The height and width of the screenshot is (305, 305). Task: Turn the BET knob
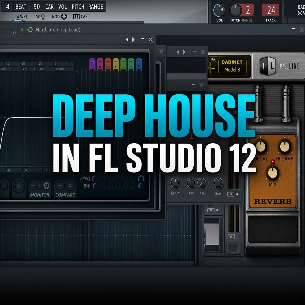click(191, 183)
